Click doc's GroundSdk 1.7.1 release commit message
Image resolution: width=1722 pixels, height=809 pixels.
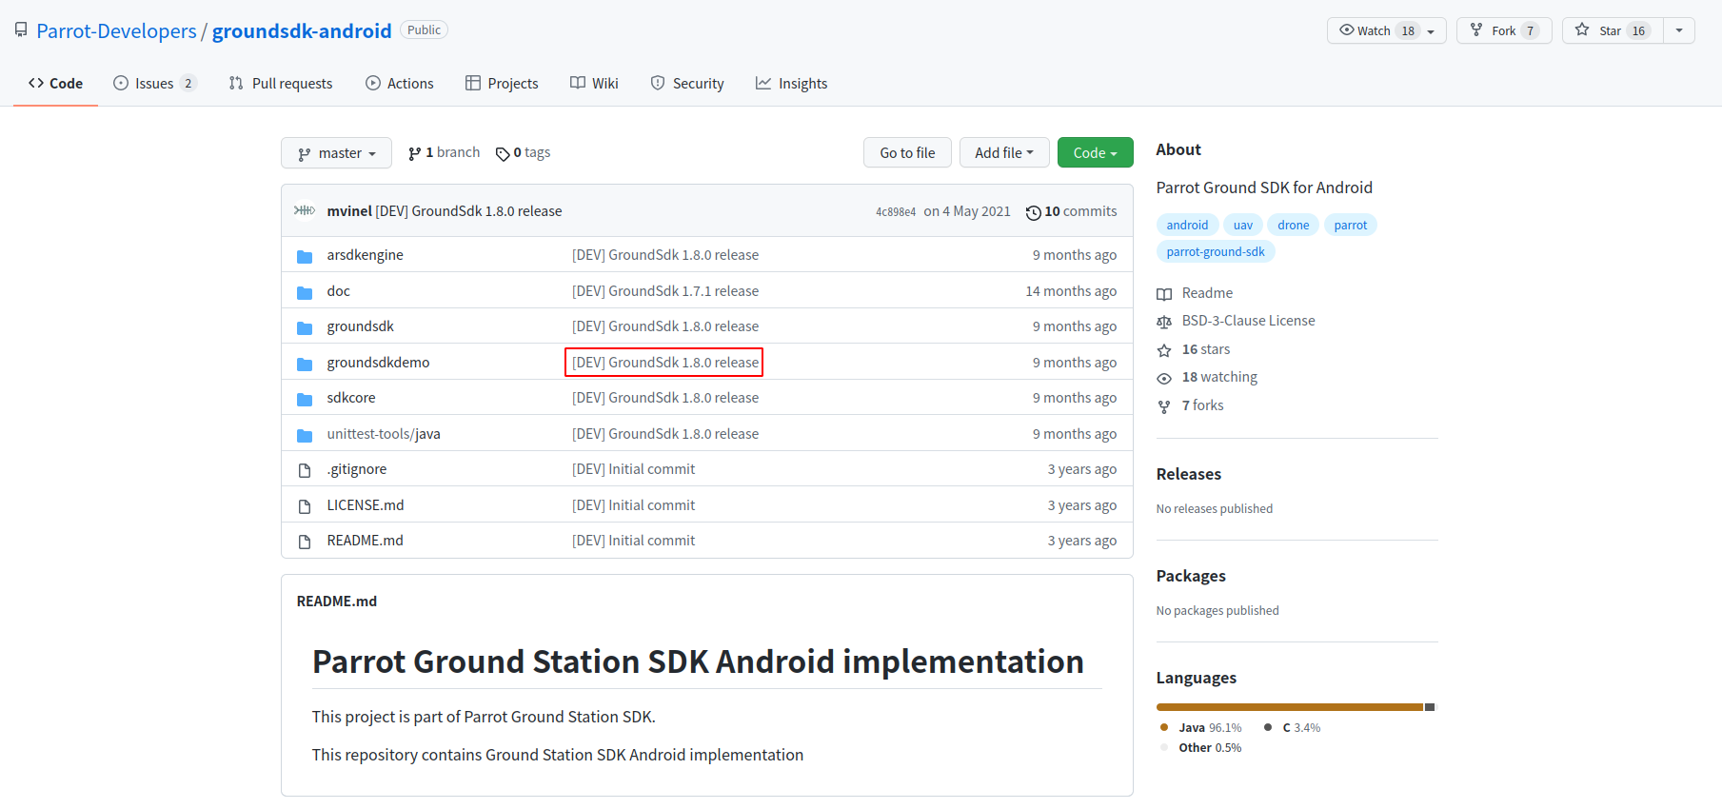click(665, 291)
